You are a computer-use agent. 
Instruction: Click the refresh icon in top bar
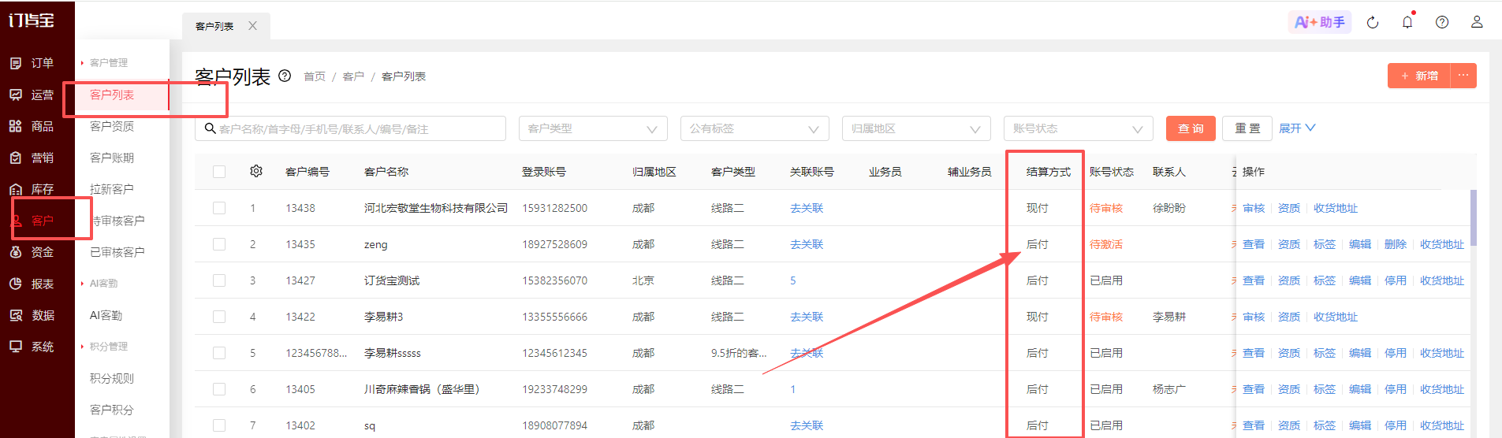pyautogui.click(x=1373, y=22)
